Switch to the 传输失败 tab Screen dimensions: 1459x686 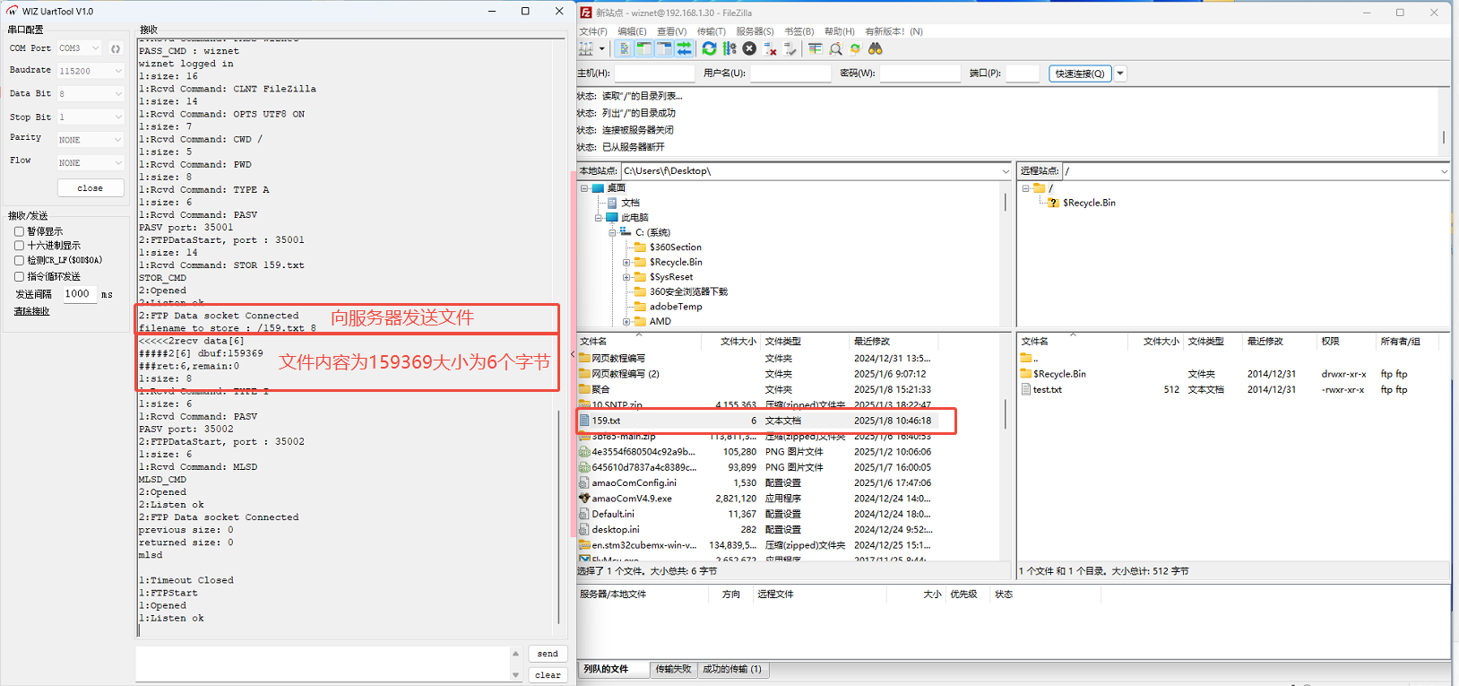[673, 669]
